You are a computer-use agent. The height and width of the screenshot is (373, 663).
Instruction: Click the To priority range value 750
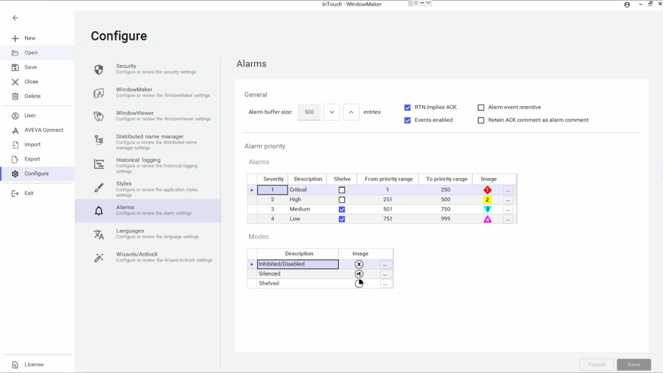(445, 209)
